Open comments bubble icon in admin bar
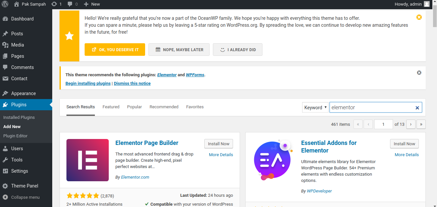Screen dimensions: 437x207 70,4
